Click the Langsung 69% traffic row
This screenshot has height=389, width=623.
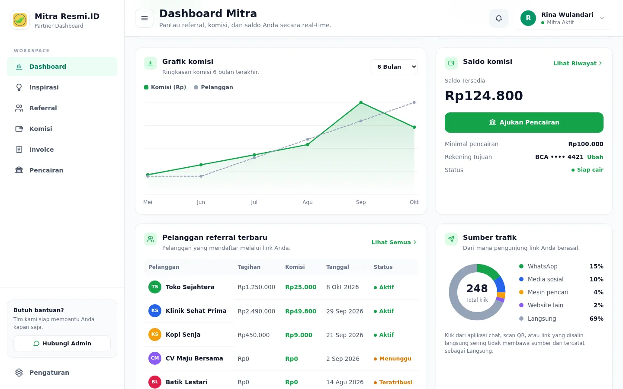[561, 319]
